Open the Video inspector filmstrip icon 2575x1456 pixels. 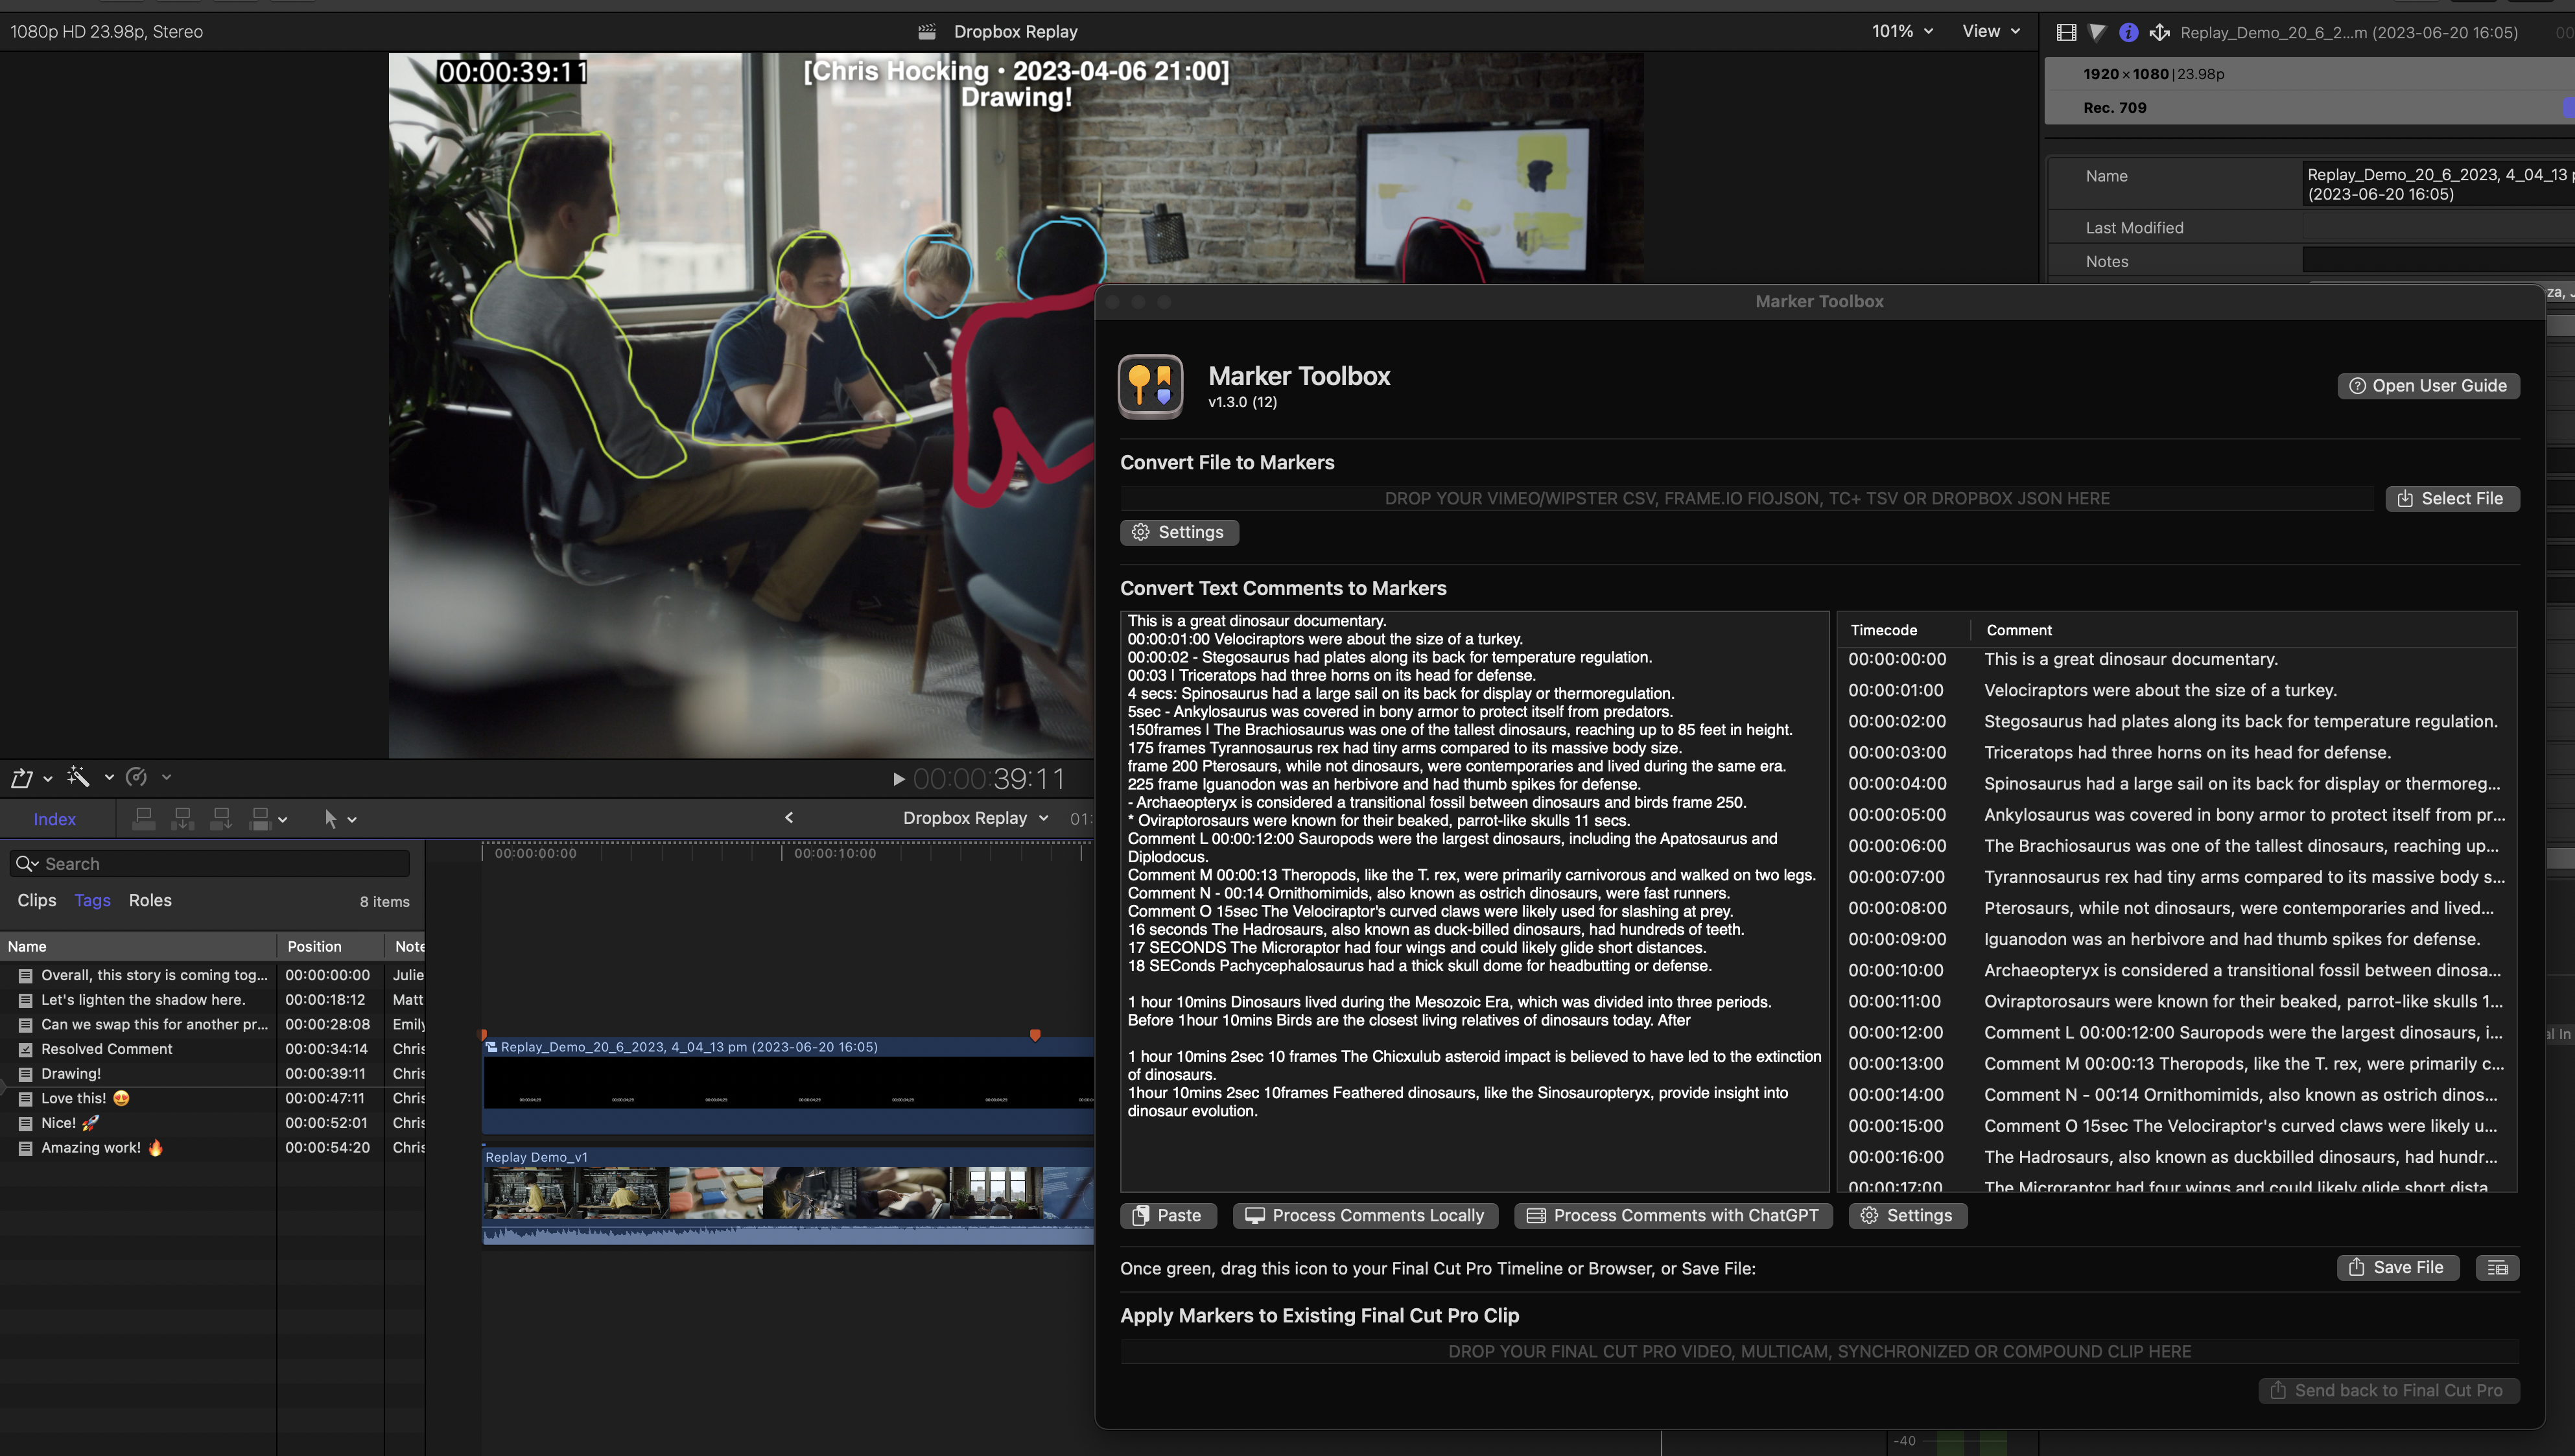[x=2066, y=32]
